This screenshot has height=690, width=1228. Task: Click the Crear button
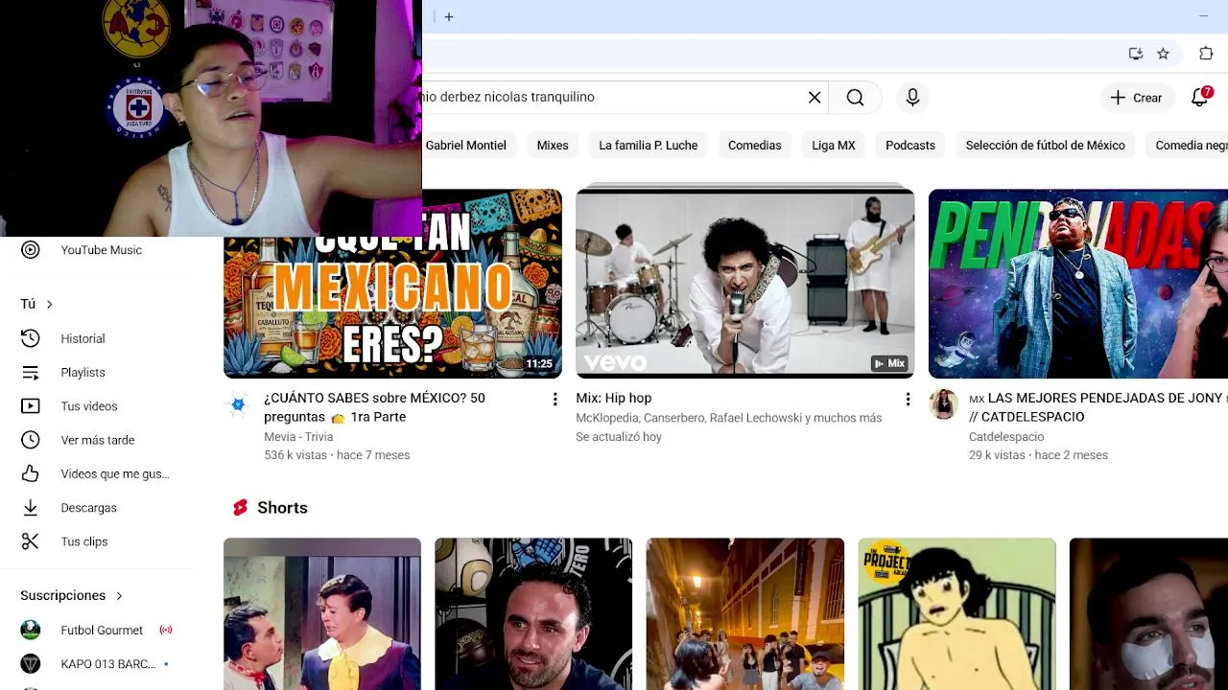click(x=1137, y=97)
